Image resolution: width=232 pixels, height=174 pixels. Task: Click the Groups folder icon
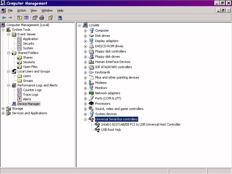(19, 81)
